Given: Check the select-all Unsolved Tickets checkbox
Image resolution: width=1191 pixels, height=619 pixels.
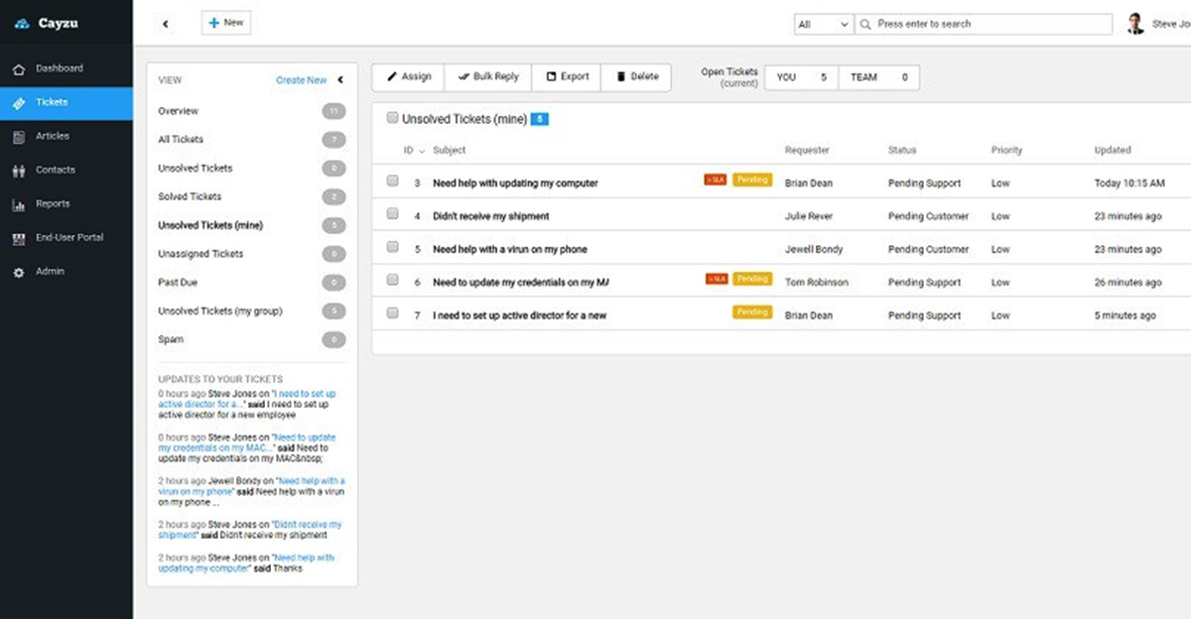Looking at the screenshot, I should [x=393, y=118].
